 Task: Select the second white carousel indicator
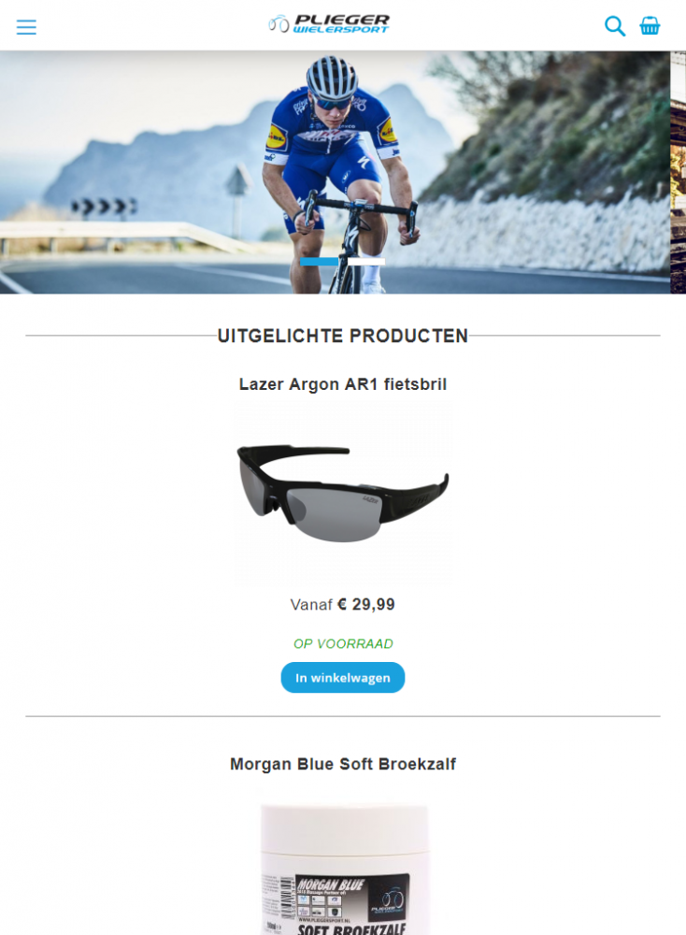pos(366,261)
